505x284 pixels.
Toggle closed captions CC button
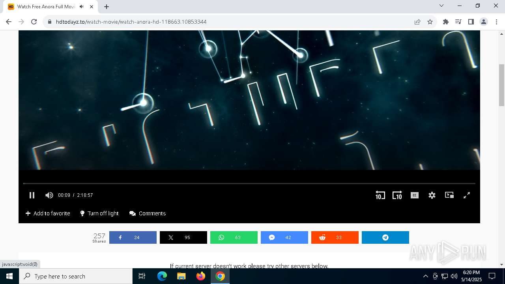click(x=415, y=195)
